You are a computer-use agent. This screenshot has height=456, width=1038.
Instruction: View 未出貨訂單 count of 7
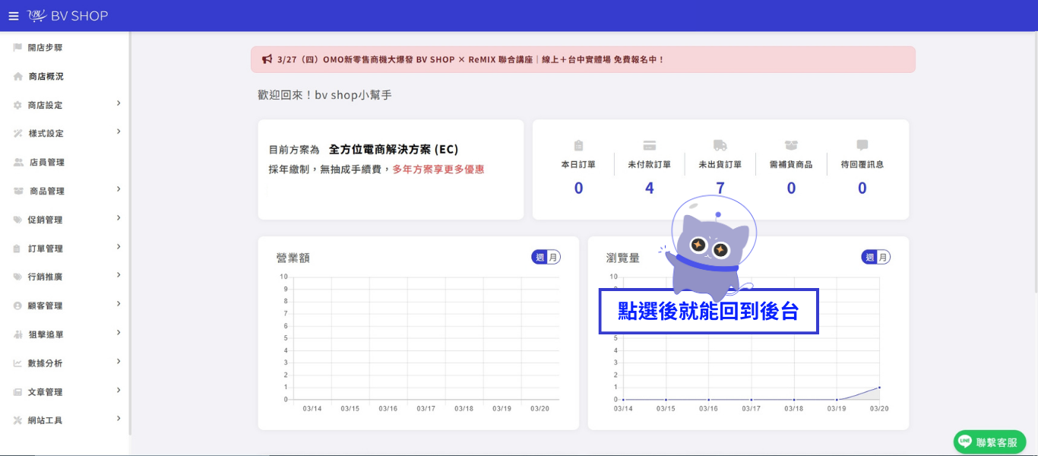720,188
